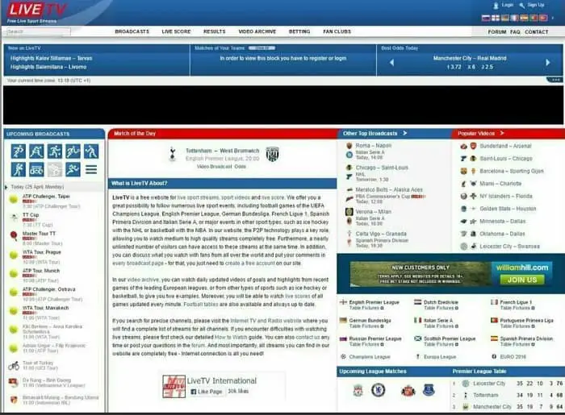The image size is (565, 415).
Task: Click the icon beside Champions League link
Action: [x=343, y=357]
